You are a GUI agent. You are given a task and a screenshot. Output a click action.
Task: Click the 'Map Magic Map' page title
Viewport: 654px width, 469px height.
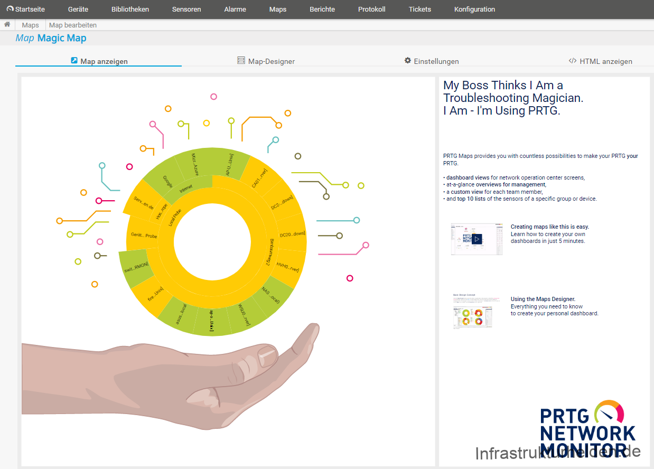(x=51, y=38)
